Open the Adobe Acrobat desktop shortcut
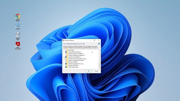This screenshot has width=180, height=101. [x=18, y=45]
